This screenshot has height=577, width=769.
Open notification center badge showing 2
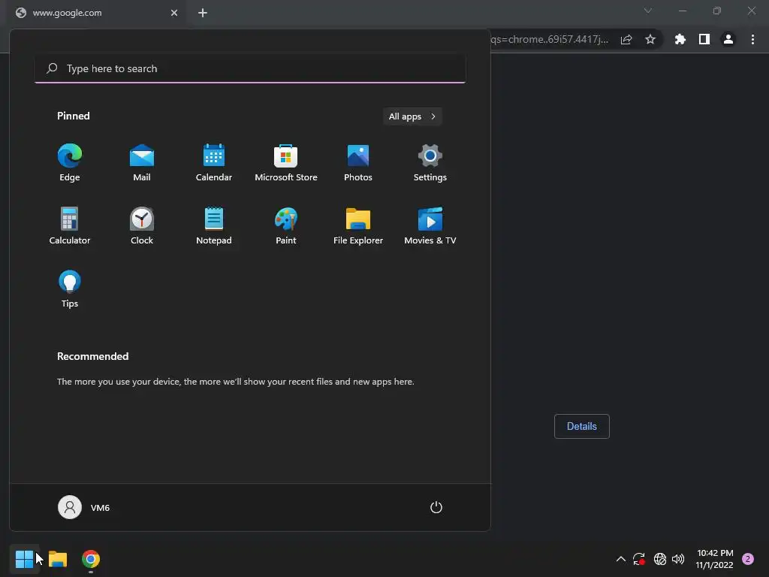(x=748, y=559)
